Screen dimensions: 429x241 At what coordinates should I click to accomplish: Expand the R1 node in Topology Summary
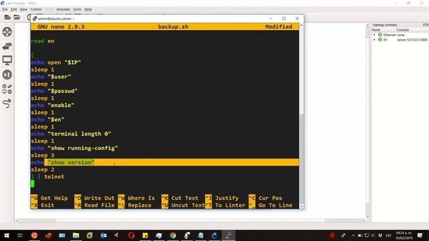pos(374,39)
